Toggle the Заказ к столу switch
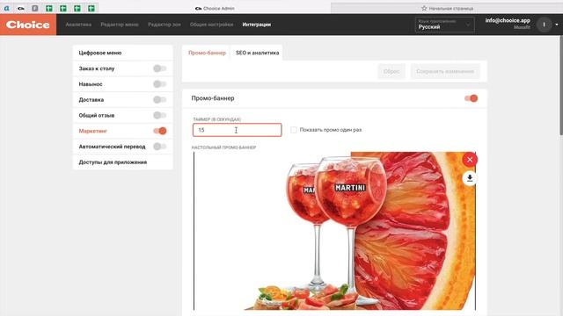The image size is (563, 316). point(160,68)
